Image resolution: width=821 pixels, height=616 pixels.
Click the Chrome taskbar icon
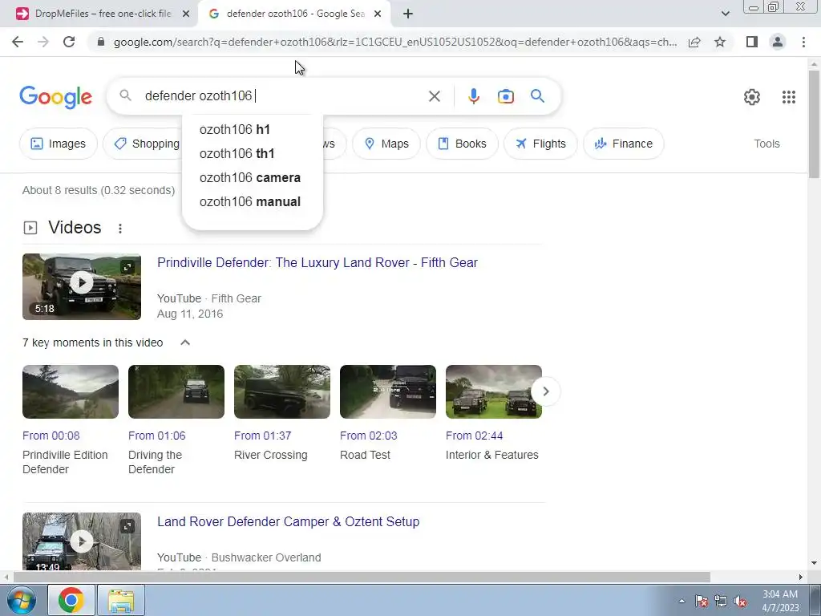pos(71,600)
